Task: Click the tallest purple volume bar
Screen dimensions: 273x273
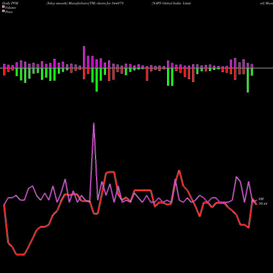Action: [84, 57]
